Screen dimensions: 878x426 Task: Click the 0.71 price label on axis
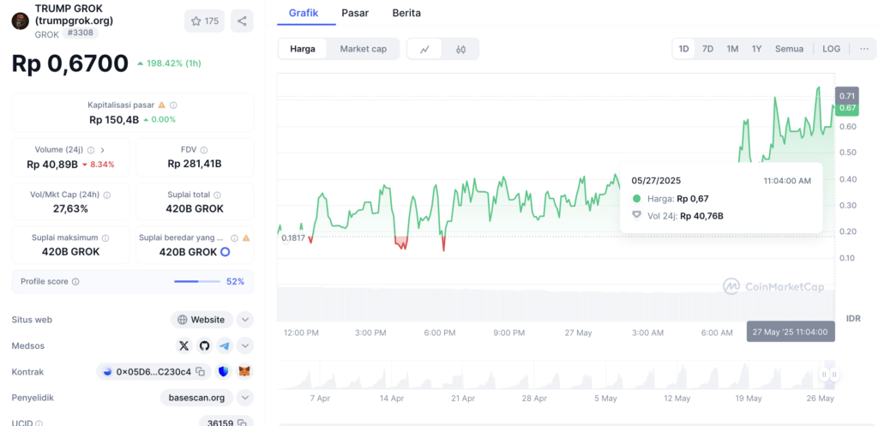click(846, 96)
